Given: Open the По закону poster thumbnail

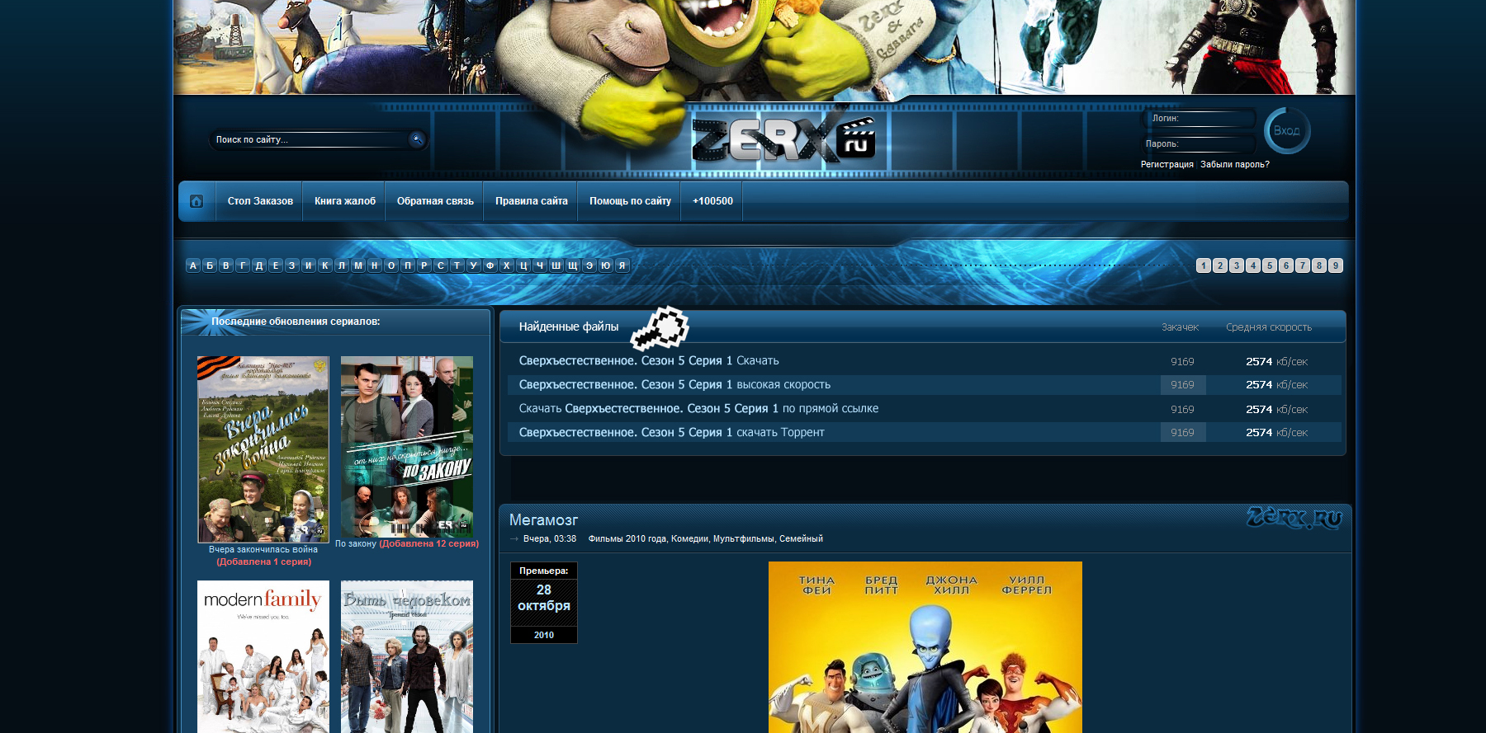Looking at the screenshot, I should click(x=407, y=446).
